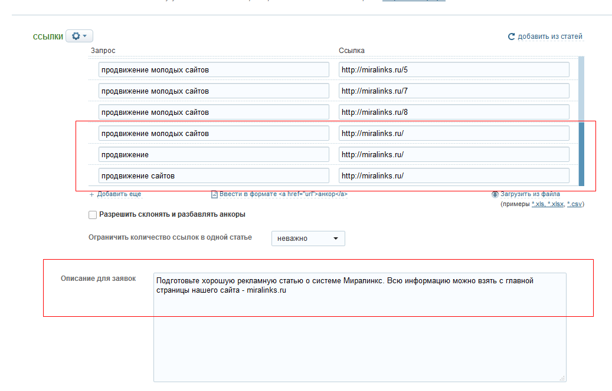The image size is (612, 391).
Task: Click query field for row linking to miralinks.ru/8
Action: 214,112
